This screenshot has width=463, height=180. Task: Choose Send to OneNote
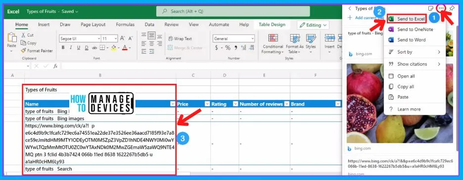(x=415, y=30)
